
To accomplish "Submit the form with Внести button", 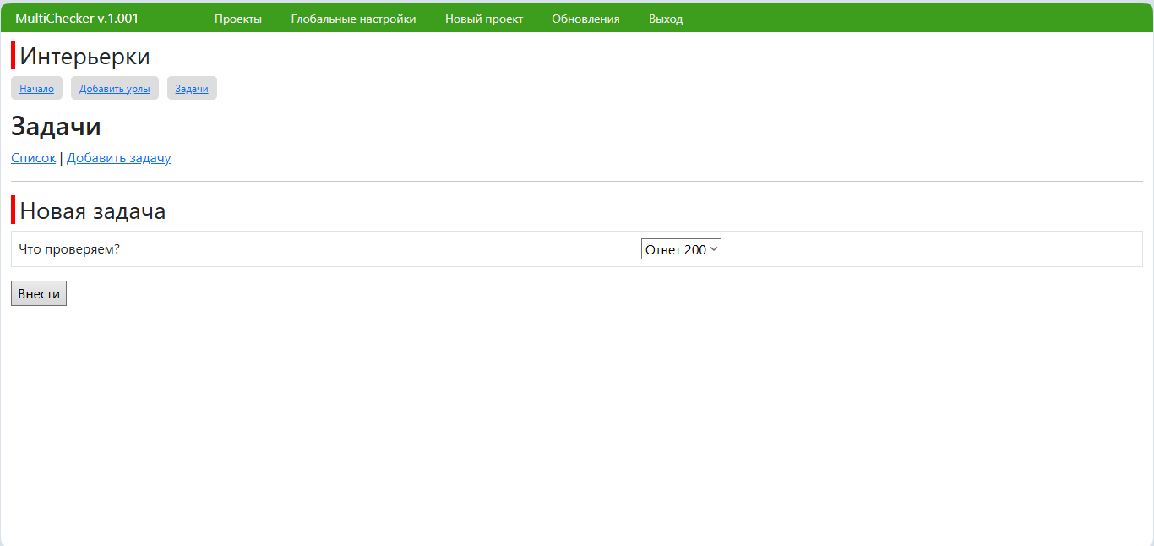I will pos(39,293).
